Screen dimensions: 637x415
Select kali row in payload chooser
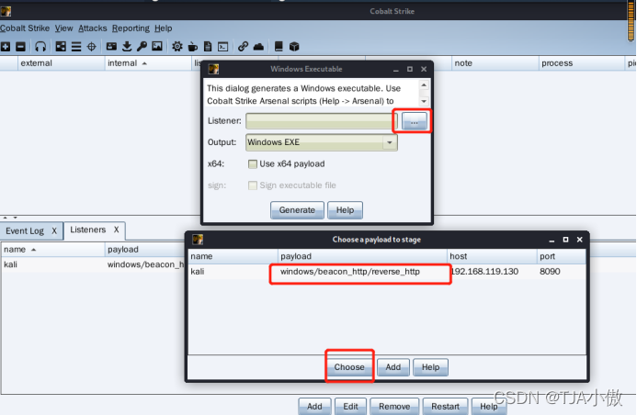pyautogui.click(x=387, y=272)
